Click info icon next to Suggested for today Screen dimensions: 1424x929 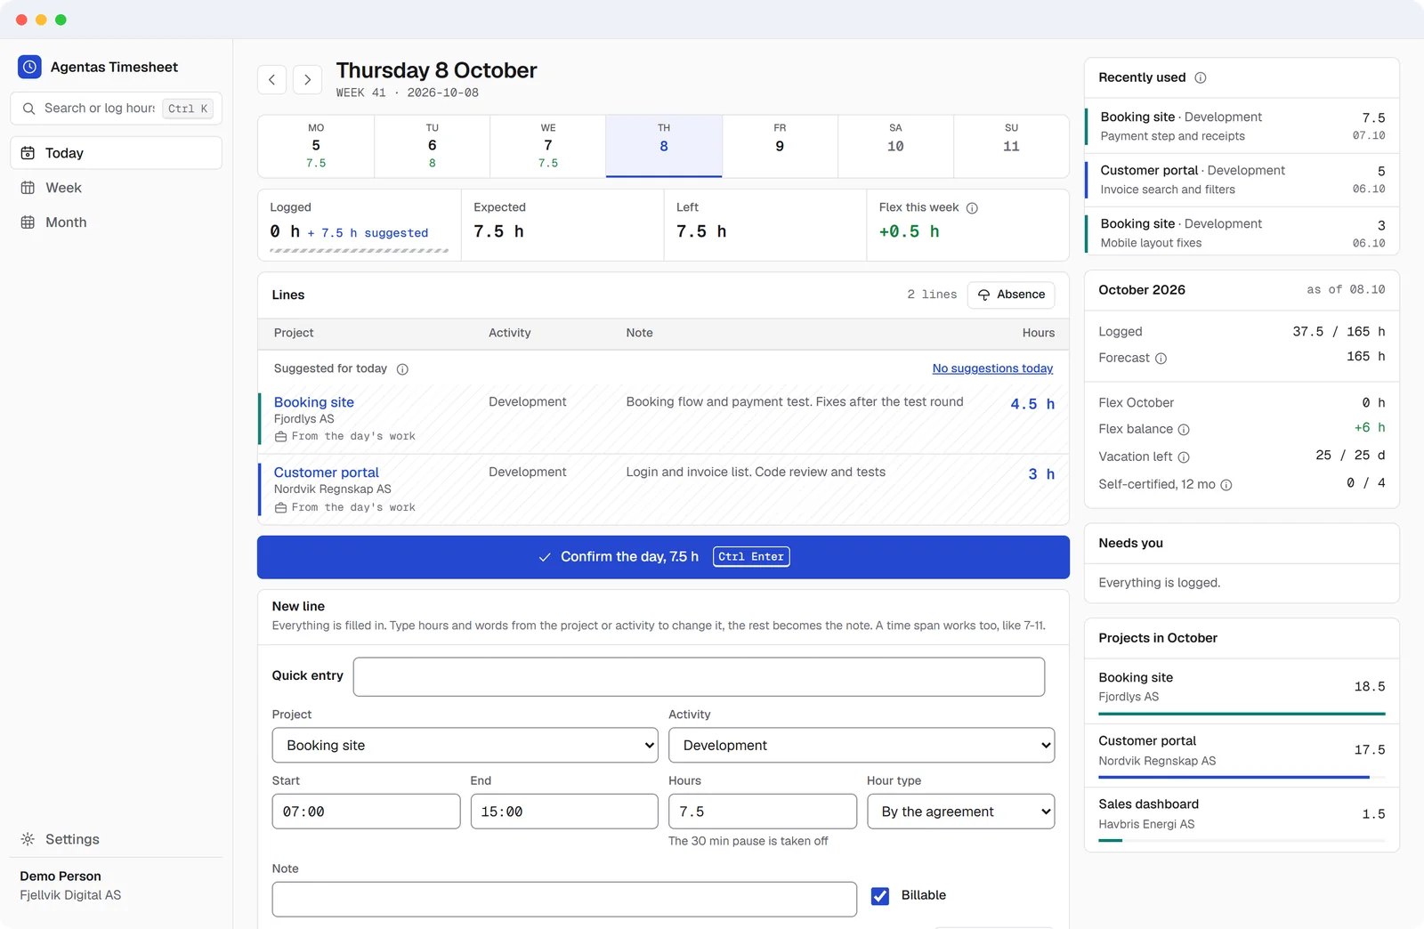(402, 369)
